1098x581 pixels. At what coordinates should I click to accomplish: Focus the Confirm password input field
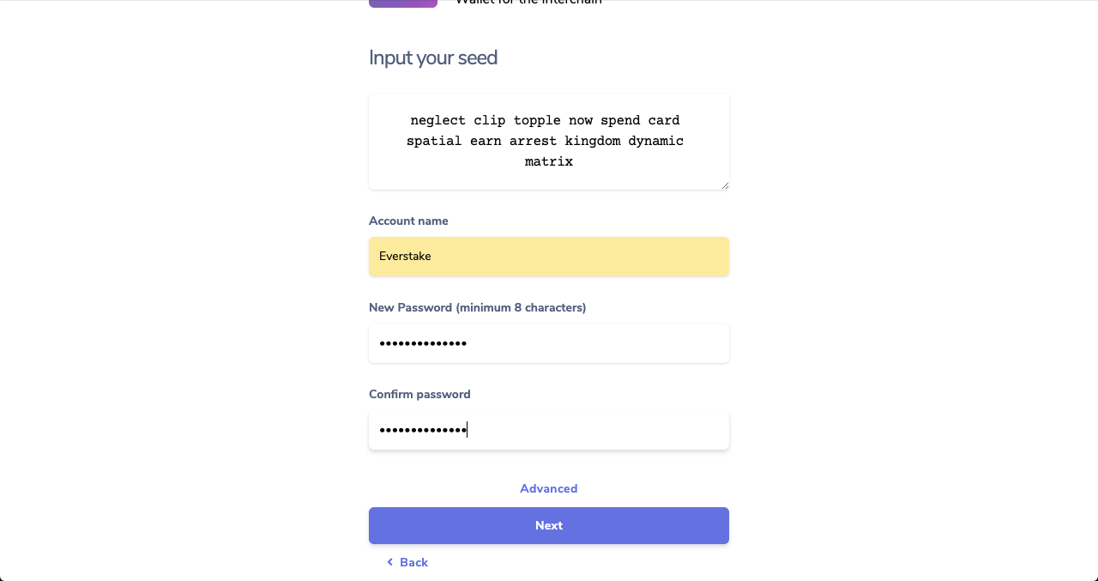pyautogui.click(x=549, y=430)
